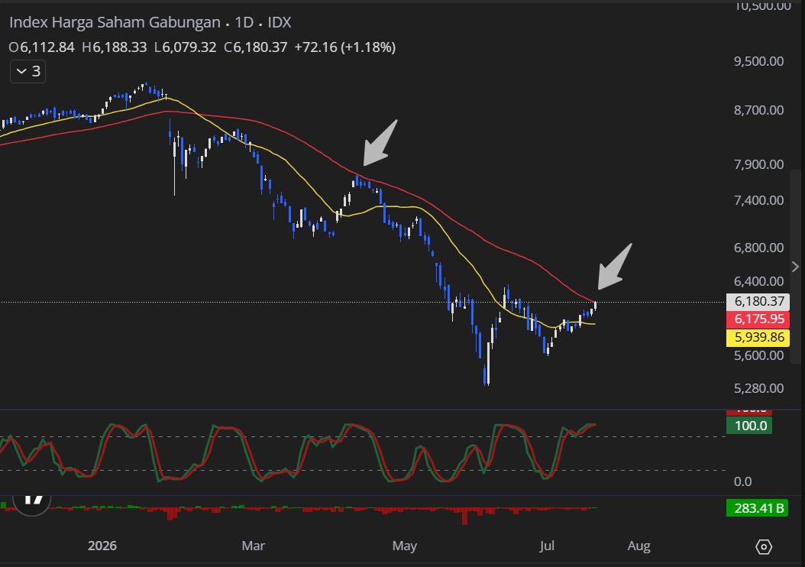Click the 6,400.00 price axis label
805x567 pixels.
point(759,281)
